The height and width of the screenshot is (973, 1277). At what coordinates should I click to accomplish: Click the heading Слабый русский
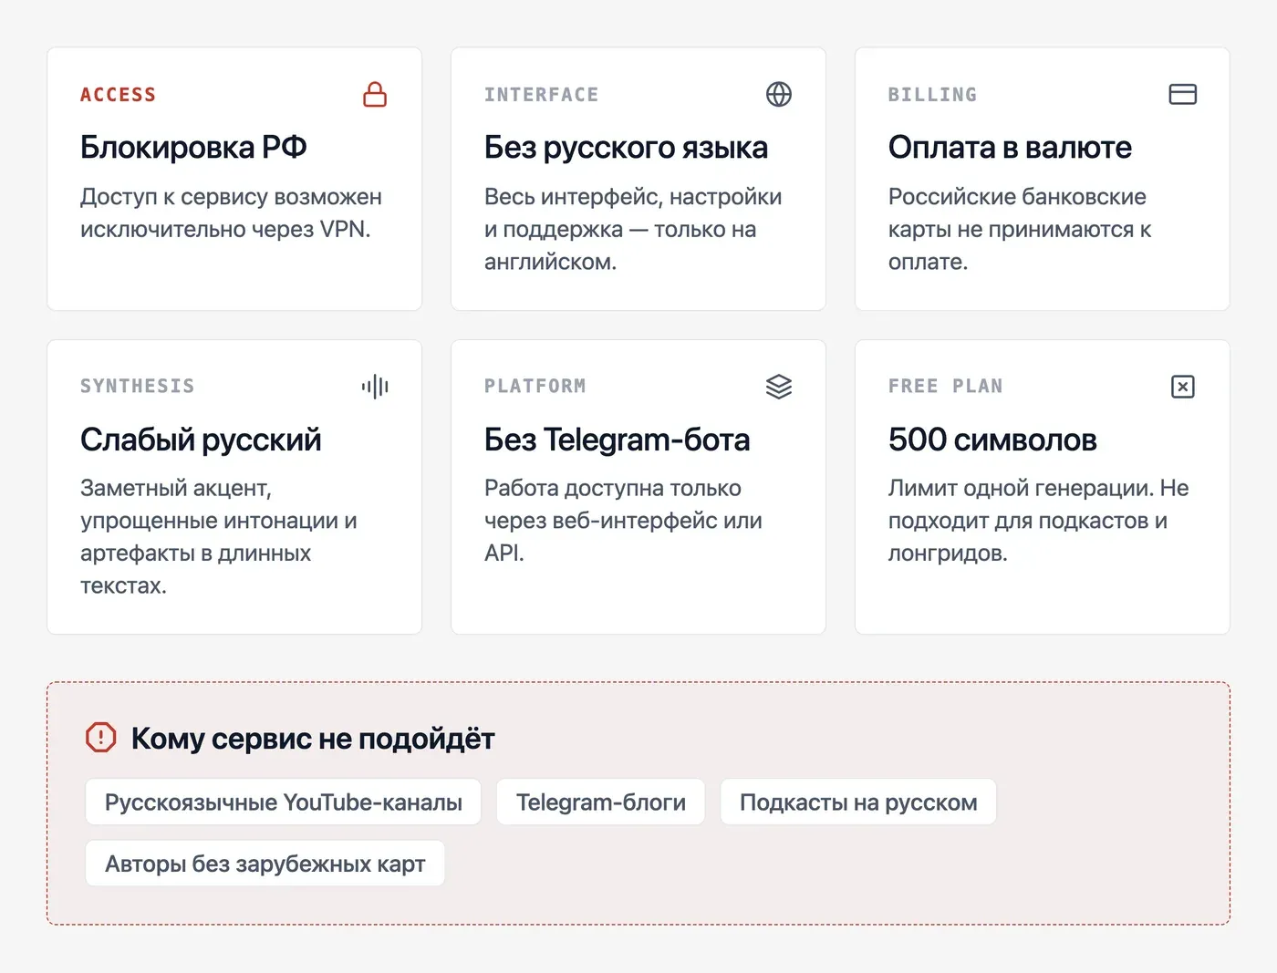click(x=201, y=440)
